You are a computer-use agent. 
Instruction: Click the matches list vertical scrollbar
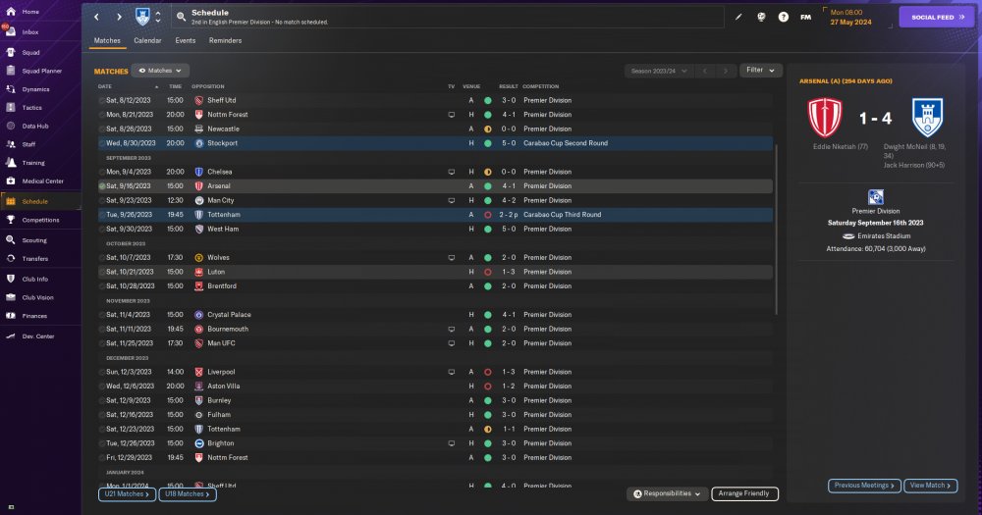coord(777,230)
